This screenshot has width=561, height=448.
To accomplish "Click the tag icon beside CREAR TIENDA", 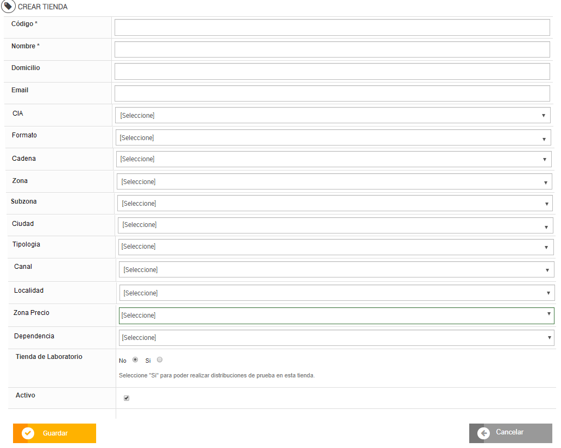I will pos(8,6).
